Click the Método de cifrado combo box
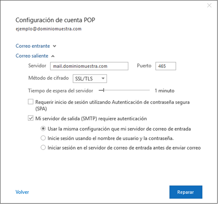The height and width of the screenshot is (204, 218). pyautogui.click(x=90, y=79)
